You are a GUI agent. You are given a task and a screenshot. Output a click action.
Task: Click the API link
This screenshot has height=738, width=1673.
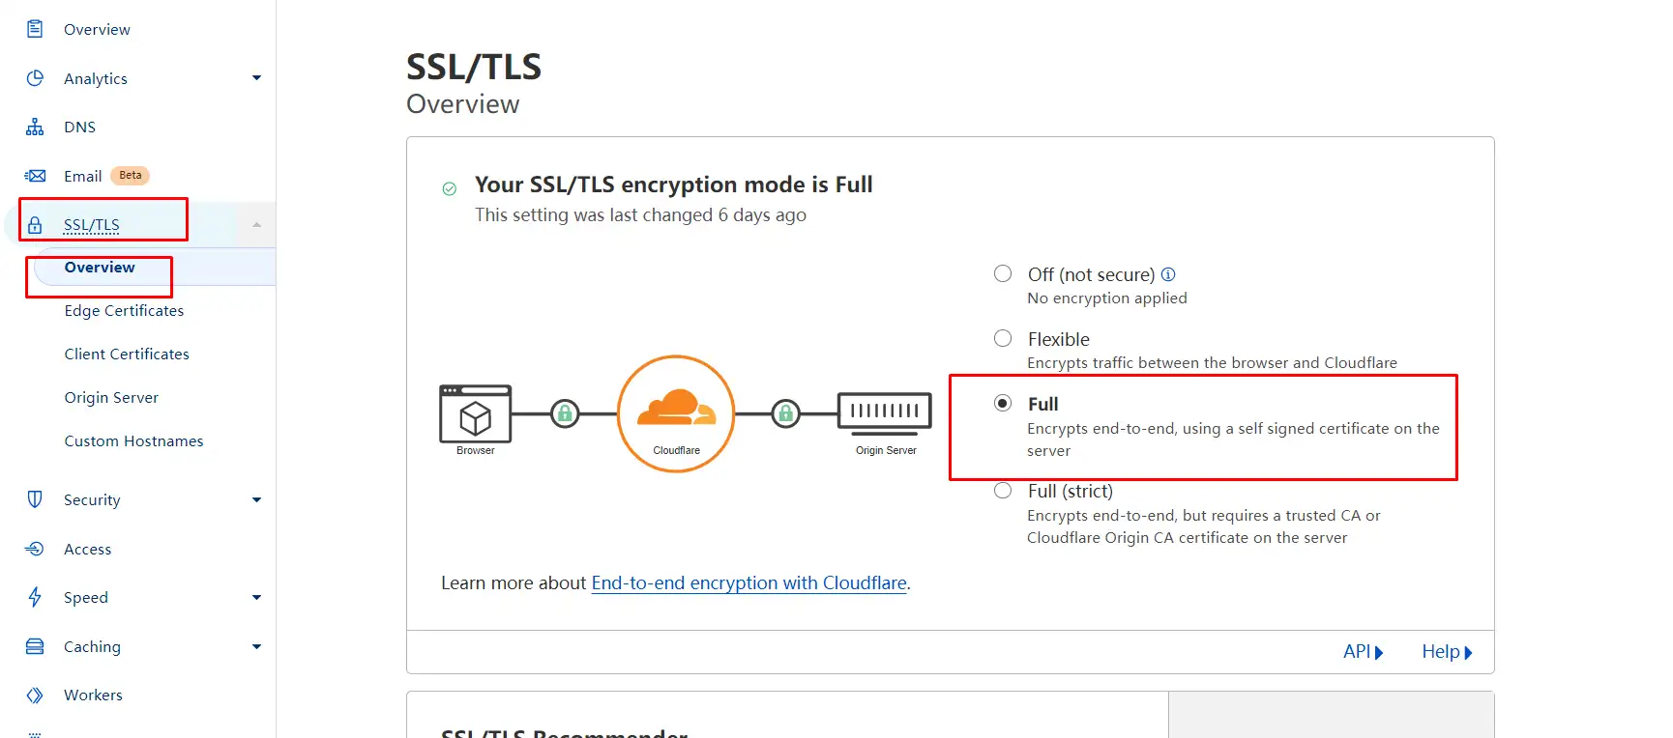pyautogui.click(x=1364, y=652)
